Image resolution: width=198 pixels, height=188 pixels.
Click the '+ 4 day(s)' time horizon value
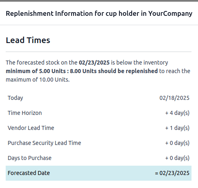click(177, 113)
